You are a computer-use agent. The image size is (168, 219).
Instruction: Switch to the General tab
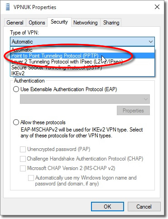(x=15, y=23)
